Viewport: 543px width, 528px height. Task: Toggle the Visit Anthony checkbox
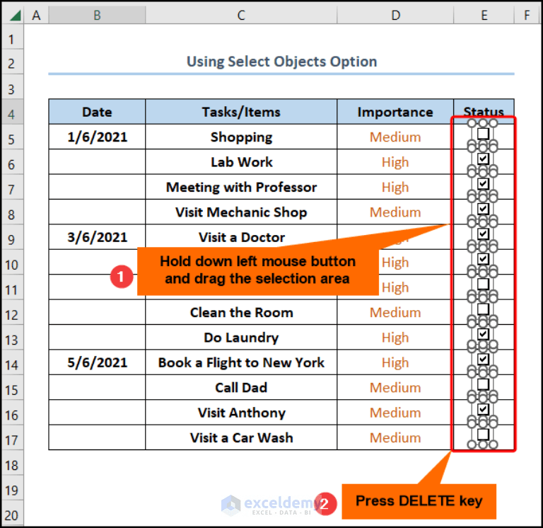483,409
